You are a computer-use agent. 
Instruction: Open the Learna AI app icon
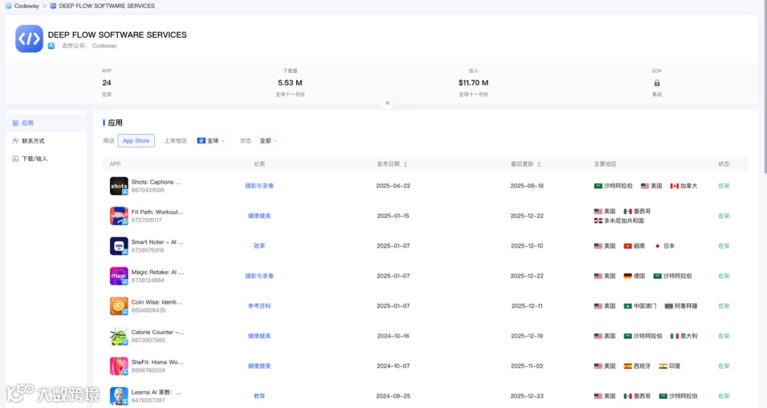click(x=119, y=396)
